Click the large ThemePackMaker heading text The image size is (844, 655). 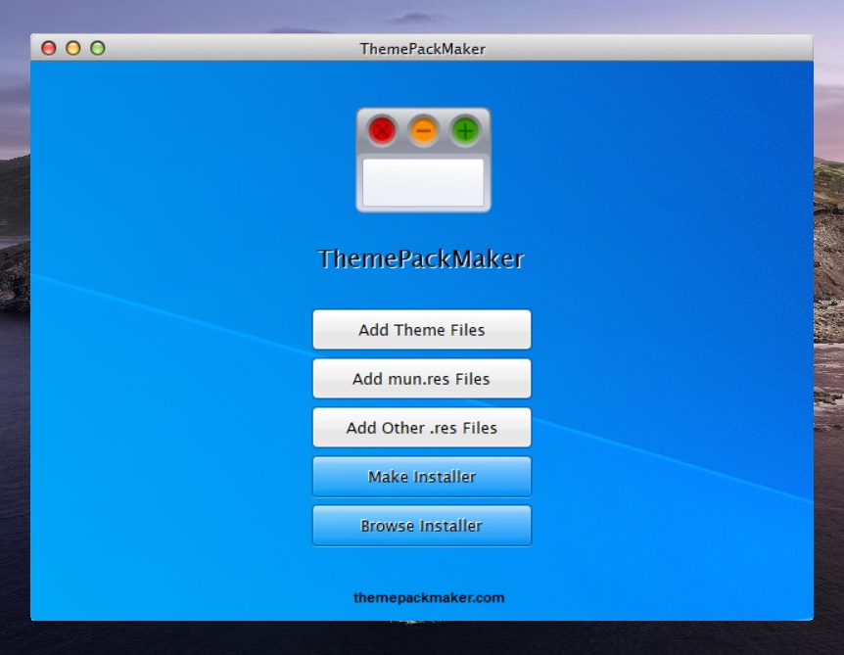(421, 259)
